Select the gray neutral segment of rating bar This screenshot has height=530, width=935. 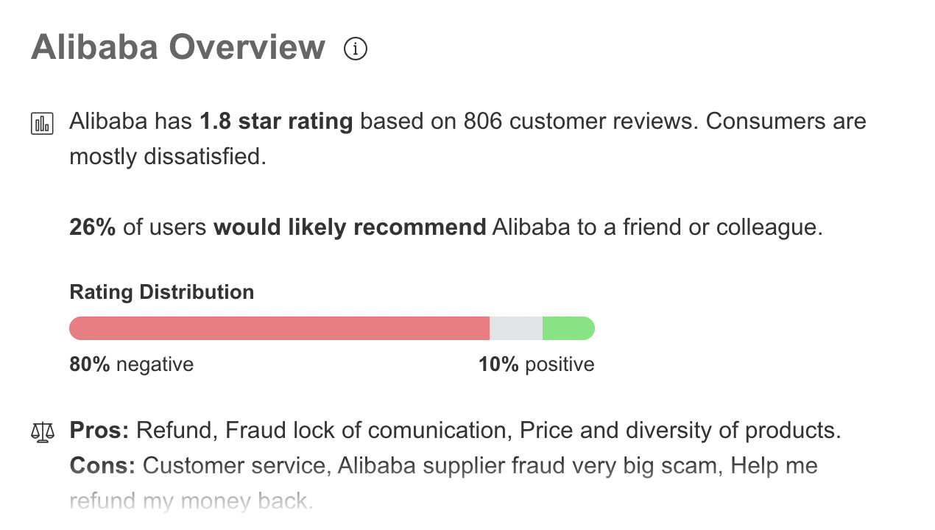pos(516,328)
